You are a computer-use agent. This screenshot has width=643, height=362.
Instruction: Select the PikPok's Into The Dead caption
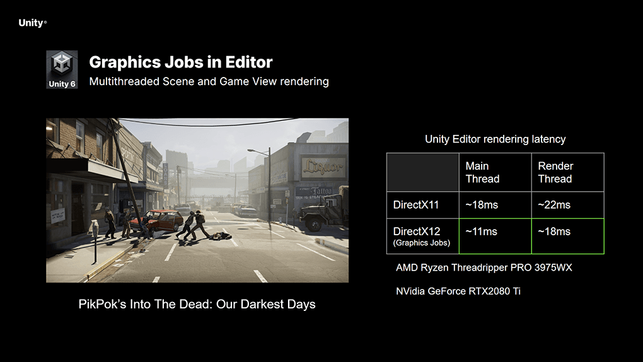point(197,304)
